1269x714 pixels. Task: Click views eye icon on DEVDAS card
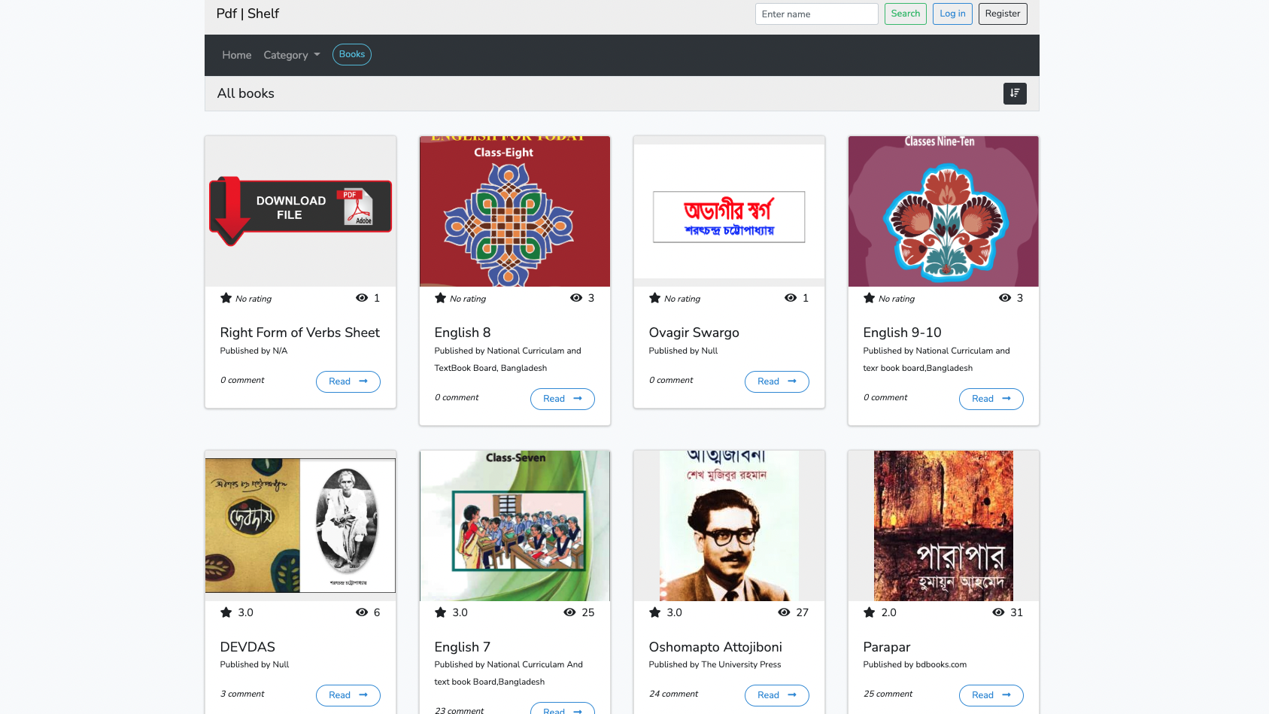(x=362, y=612)
